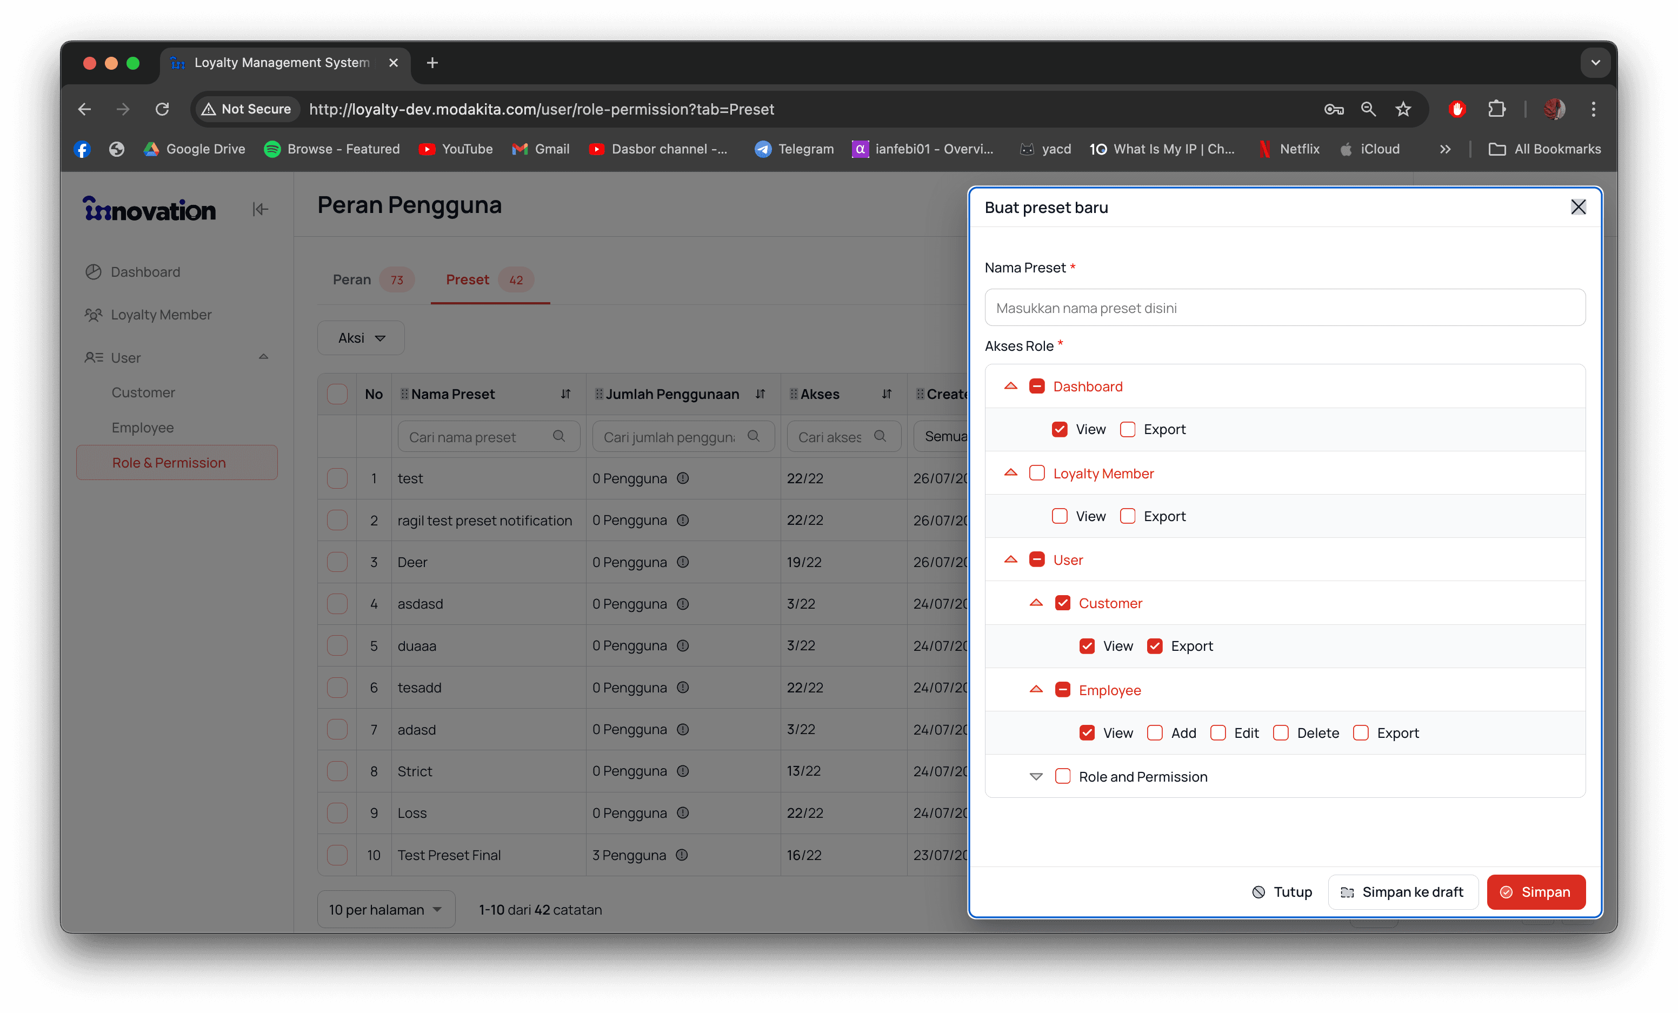Viewport: 1678px width, 1013px height.
Task: Open the 10 per halaman page size dropdown
Action: 385,909
